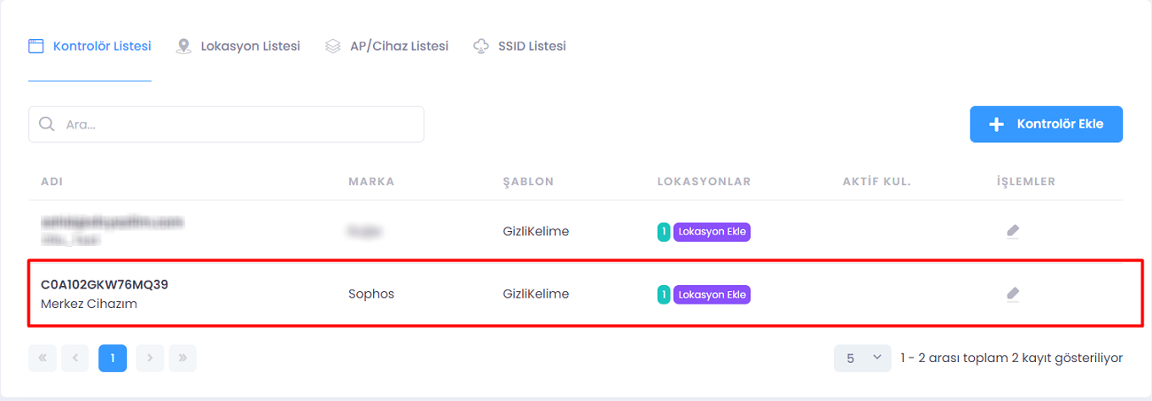
Task: Click the SSID Listesi cloud icon
Action: (481, 46)
